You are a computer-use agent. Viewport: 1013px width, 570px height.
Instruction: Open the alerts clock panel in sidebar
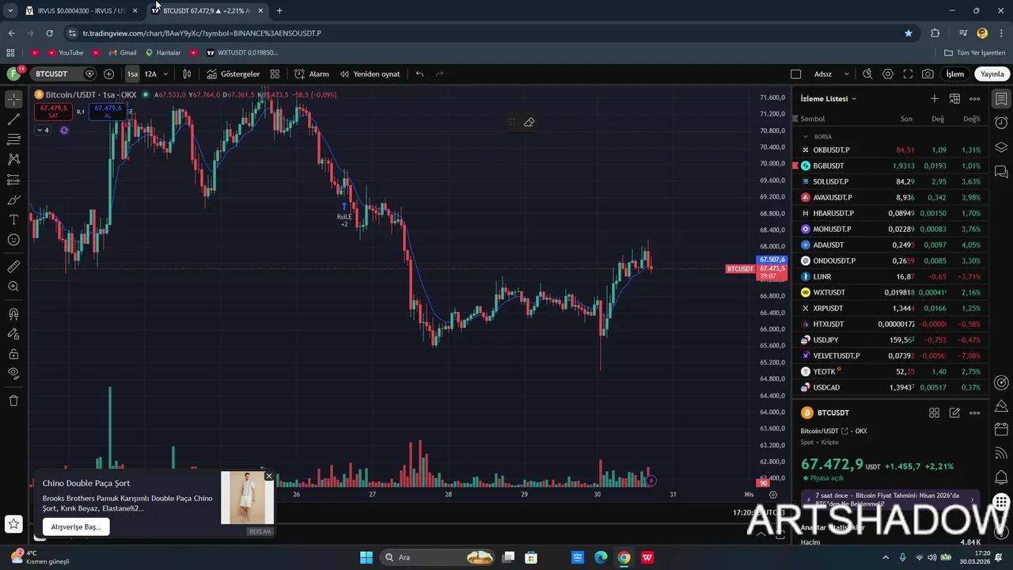1001,123
